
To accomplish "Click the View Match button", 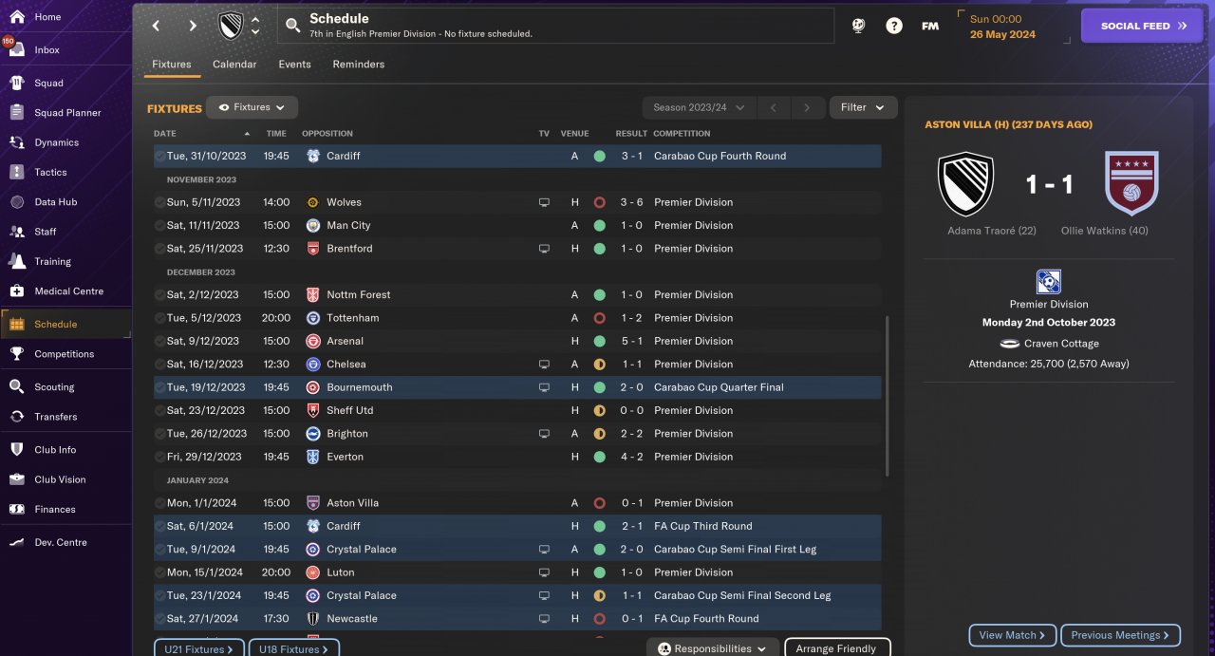I will pyautogui.click(x=1012, y=635).
